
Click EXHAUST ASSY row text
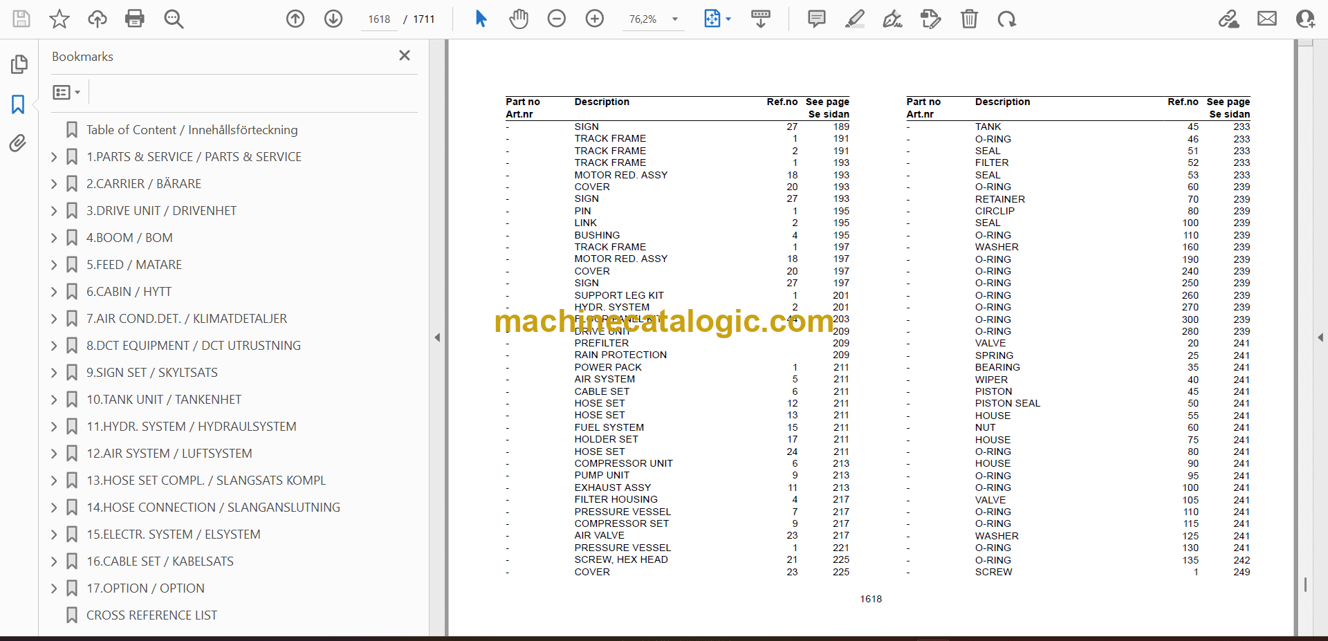coord(612,487)
